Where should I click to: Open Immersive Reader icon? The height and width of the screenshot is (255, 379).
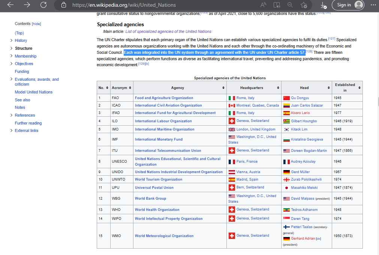coord(277,5)
